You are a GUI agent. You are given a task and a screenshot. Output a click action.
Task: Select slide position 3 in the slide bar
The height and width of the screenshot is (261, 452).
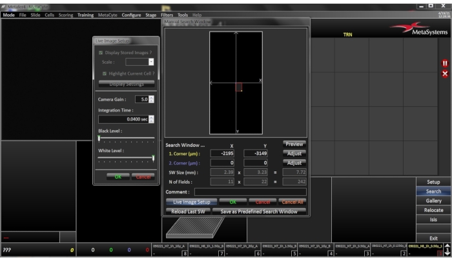pyautogui.click(x=351, y=249)
